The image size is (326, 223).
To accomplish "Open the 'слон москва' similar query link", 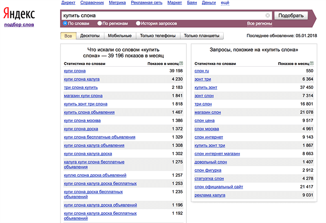I will (207, 129).
